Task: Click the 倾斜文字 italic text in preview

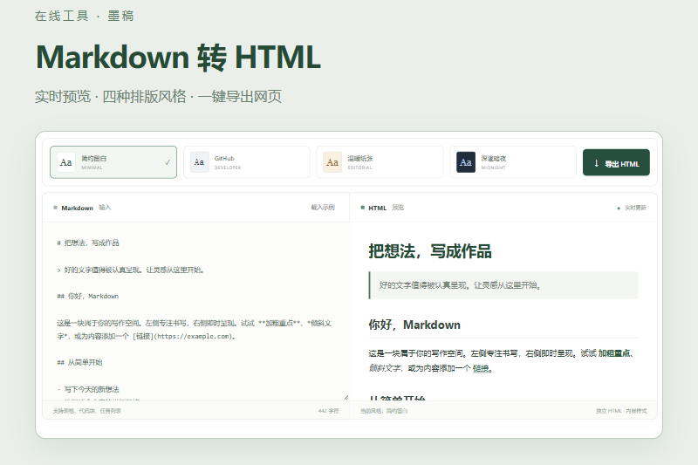Action: tap(385, 368)
